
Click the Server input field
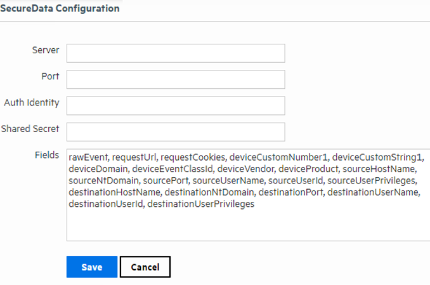tap(176, 53)
